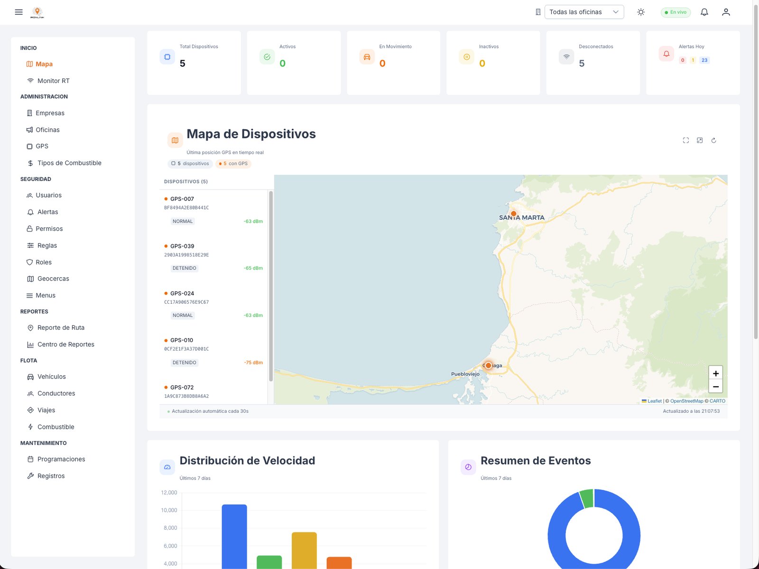Click the Centro de Reportes chart icon

pos(30,344)
